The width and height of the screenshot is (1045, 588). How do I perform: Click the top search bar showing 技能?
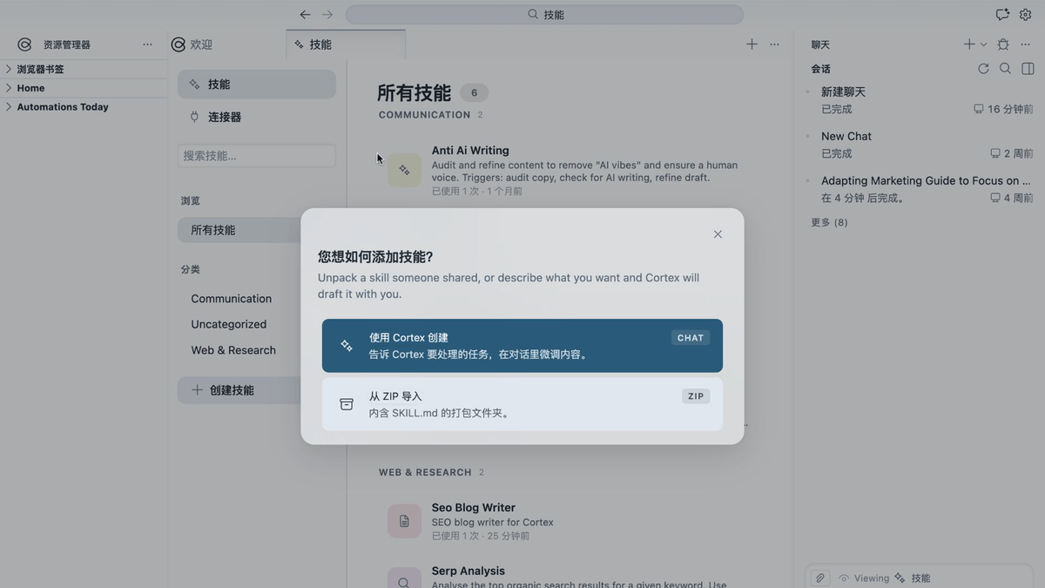click(545, 15)
